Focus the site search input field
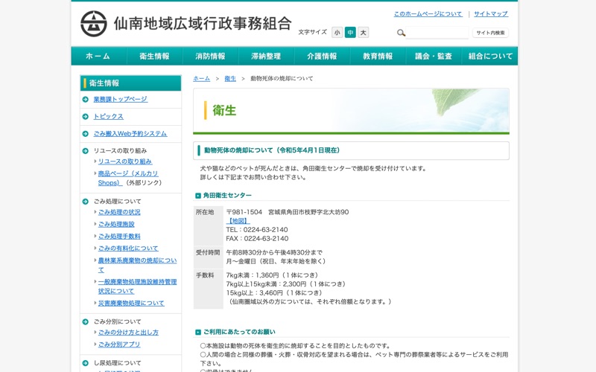This screenshot has width=596, height=372. tap(437, 33)
